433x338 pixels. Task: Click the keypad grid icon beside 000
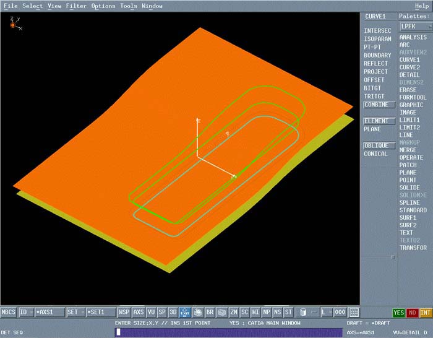[x=354, y=312]
